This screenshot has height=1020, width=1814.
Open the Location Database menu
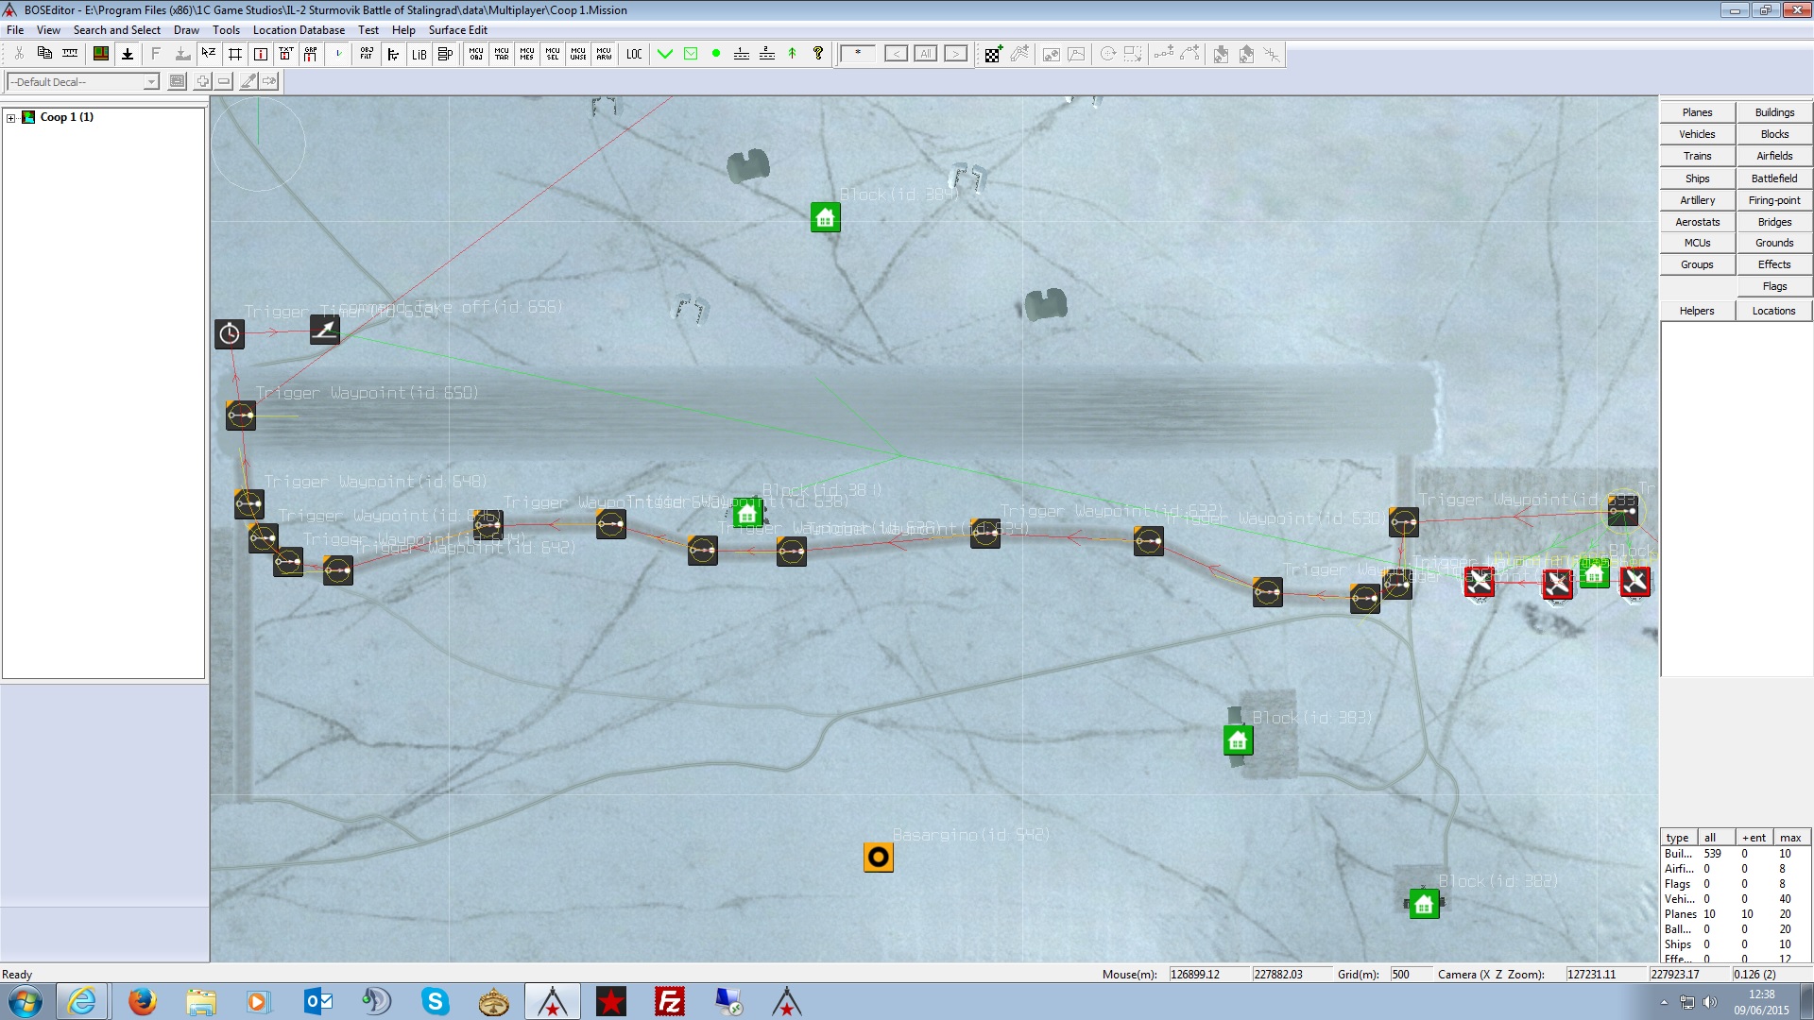[299, 30]
